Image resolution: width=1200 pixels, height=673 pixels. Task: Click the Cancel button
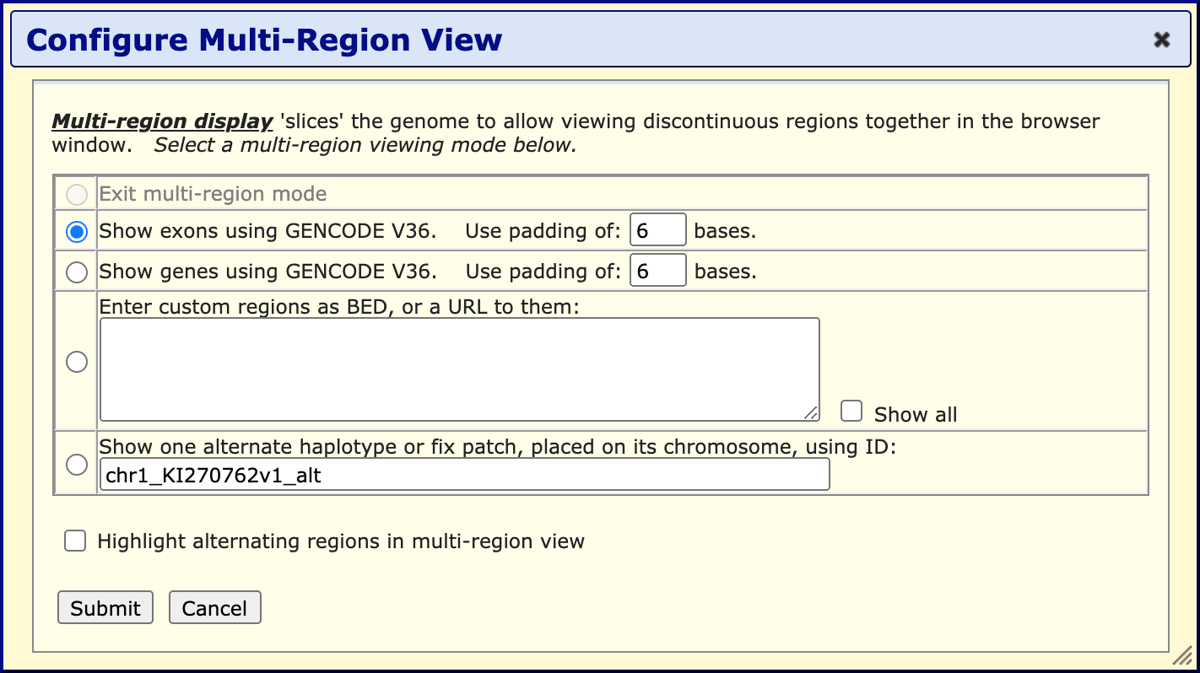(x=214, y=607)
